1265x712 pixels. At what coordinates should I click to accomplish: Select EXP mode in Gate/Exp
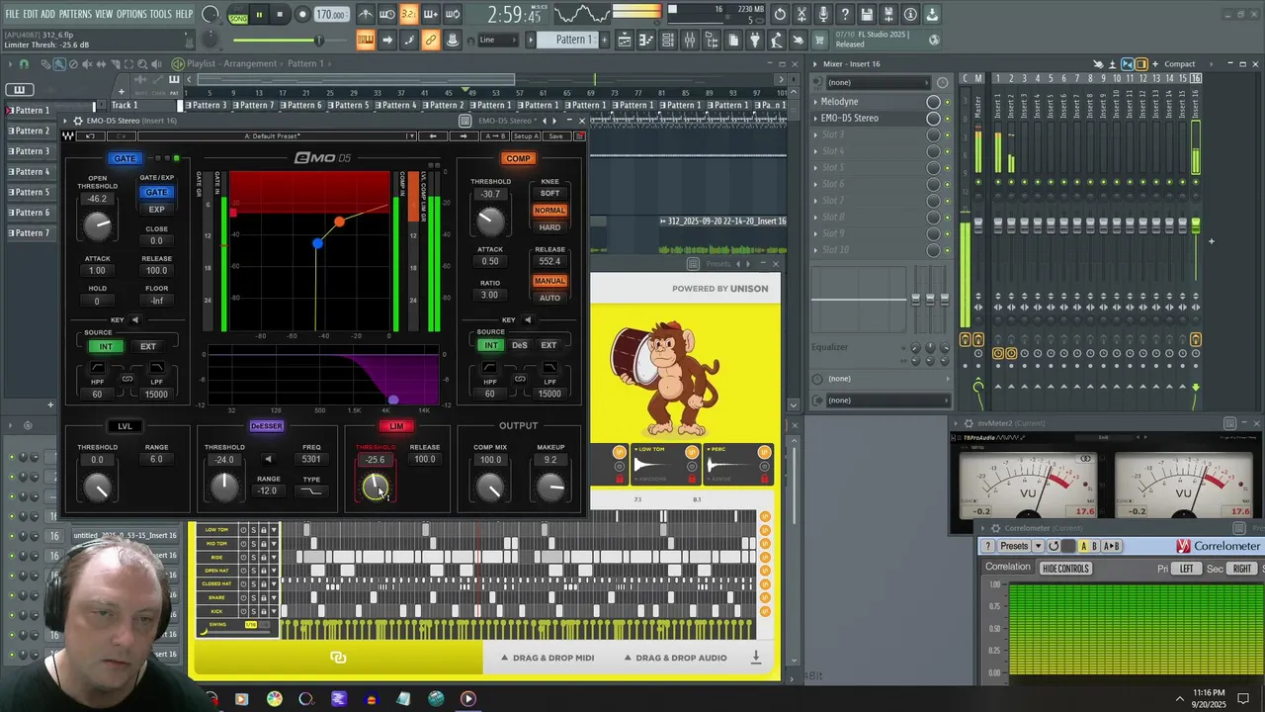pos(156,210)
